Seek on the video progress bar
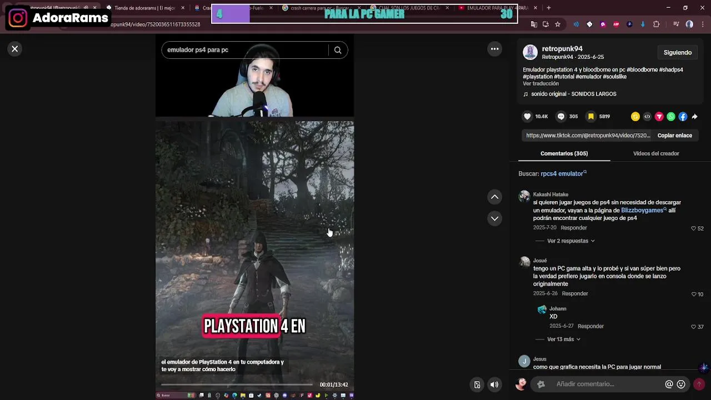Screen dimensions: 711x400 coord(237,384)
